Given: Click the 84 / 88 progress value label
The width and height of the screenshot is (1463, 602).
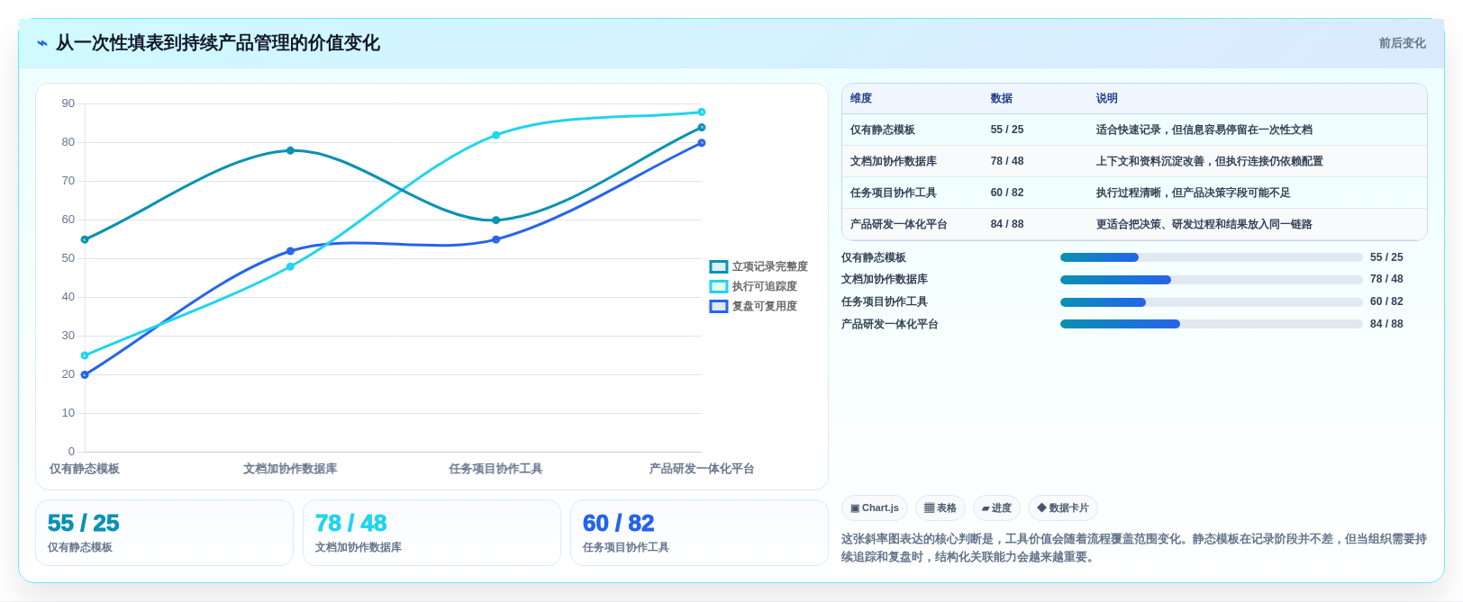Looking at the screenshot, I should click(1386, 324).
